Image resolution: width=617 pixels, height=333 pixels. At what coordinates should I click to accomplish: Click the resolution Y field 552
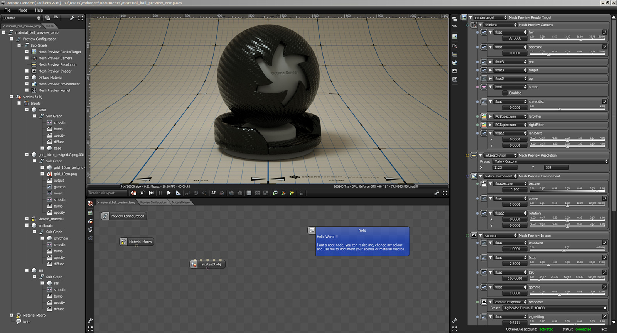click(556, 167)
